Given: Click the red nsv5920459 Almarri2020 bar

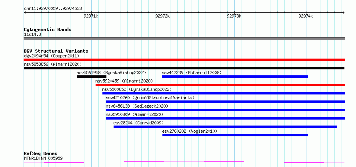Looking at the screenshot, I should point(220,85).
